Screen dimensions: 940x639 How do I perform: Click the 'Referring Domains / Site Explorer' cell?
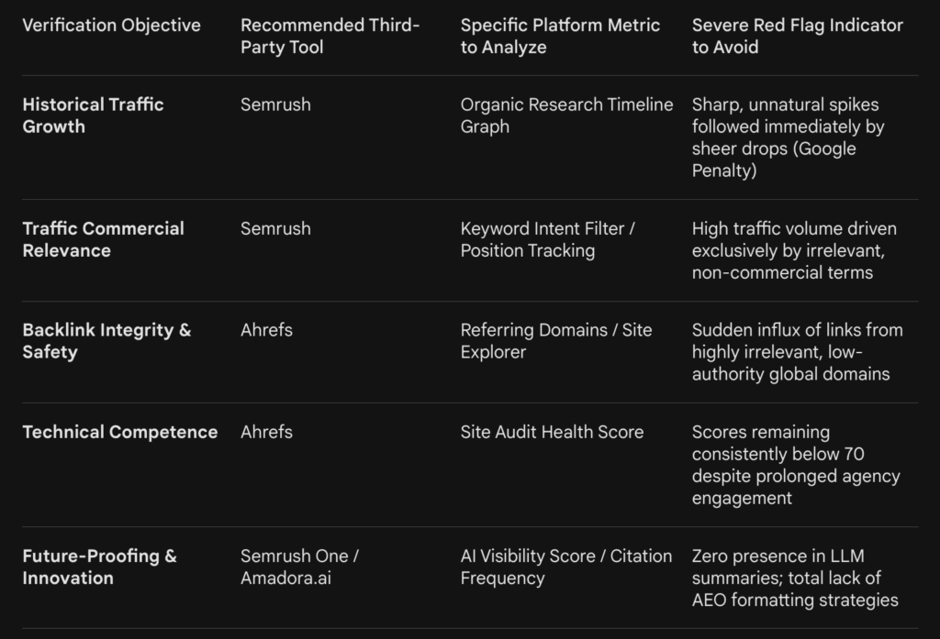coord(556,341)
